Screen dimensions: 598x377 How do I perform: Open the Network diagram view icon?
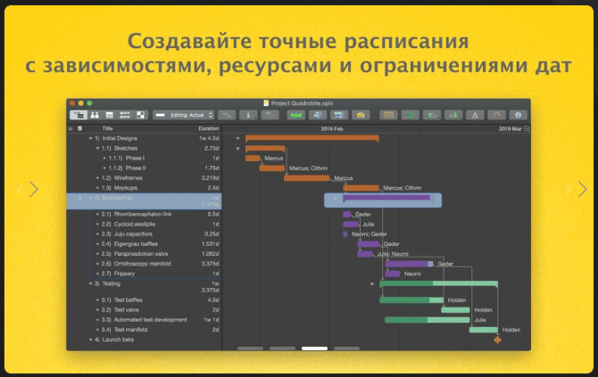[x=125, y=115]
